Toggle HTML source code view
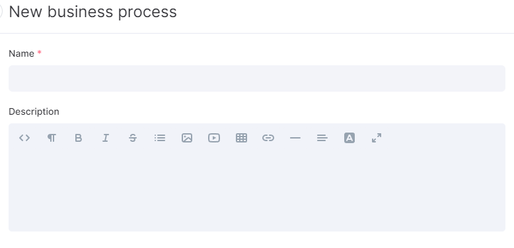This screenshot has height=248, width=514. pos(24,138)
